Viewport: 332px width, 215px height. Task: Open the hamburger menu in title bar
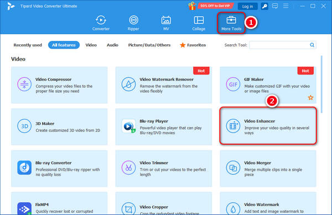[x=286, y=6]
